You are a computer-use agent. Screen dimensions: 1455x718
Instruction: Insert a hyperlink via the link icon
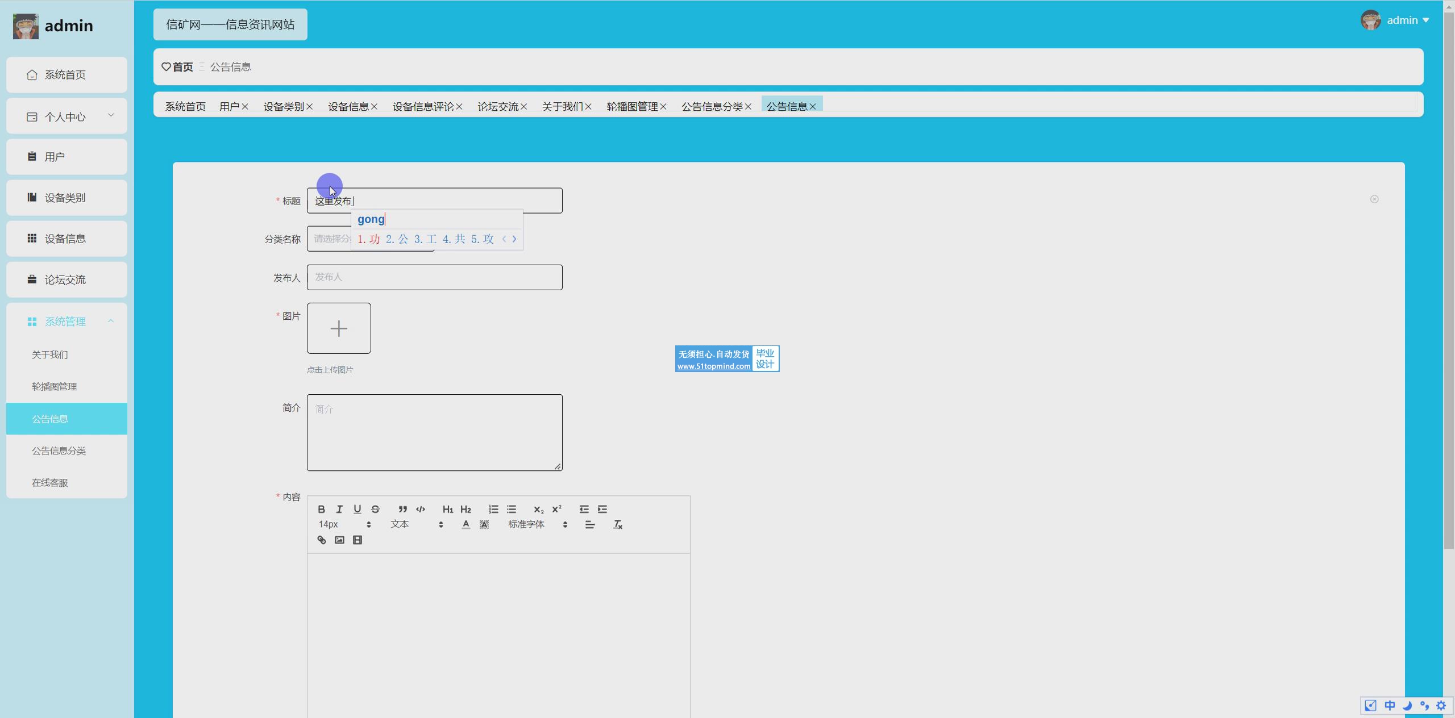(322, 540)
